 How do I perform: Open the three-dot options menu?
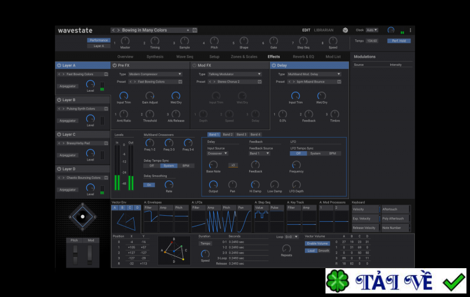[410, 30]
